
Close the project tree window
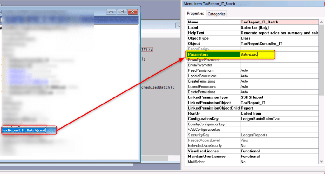click(132, 12)
